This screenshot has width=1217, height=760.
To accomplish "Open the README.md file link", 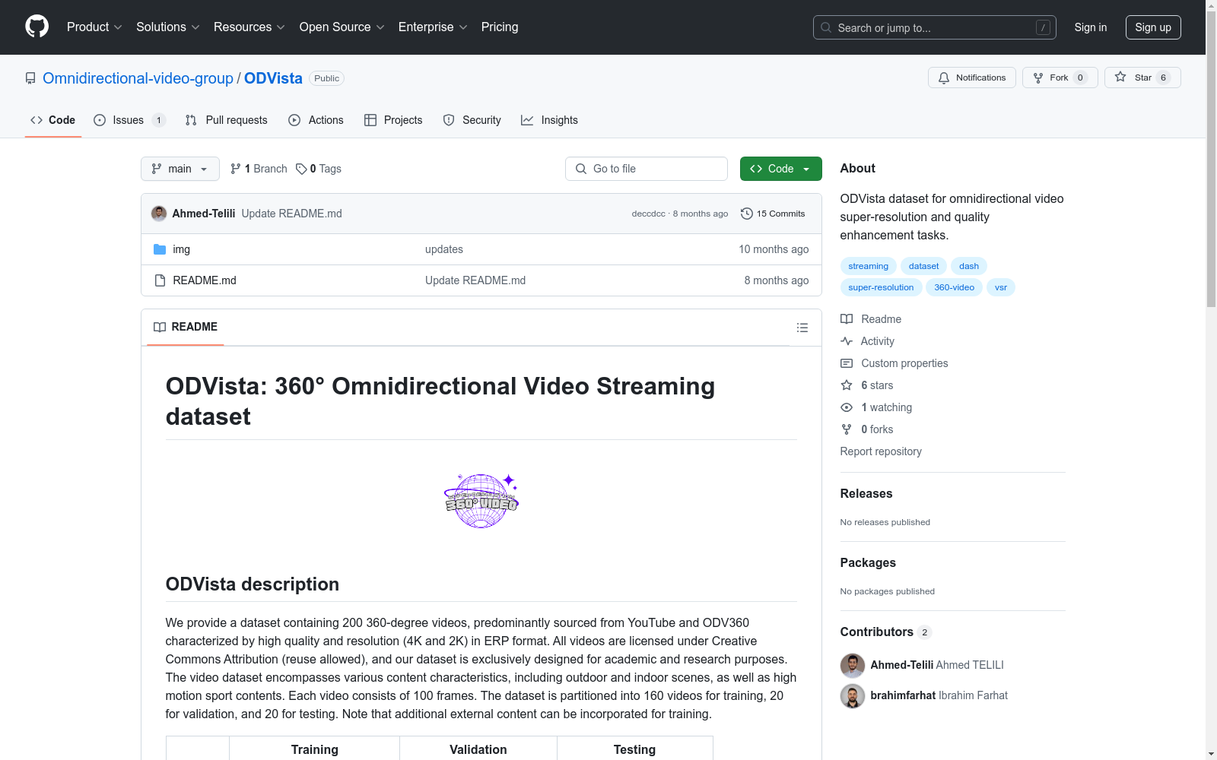I will [x=205, y=280].
